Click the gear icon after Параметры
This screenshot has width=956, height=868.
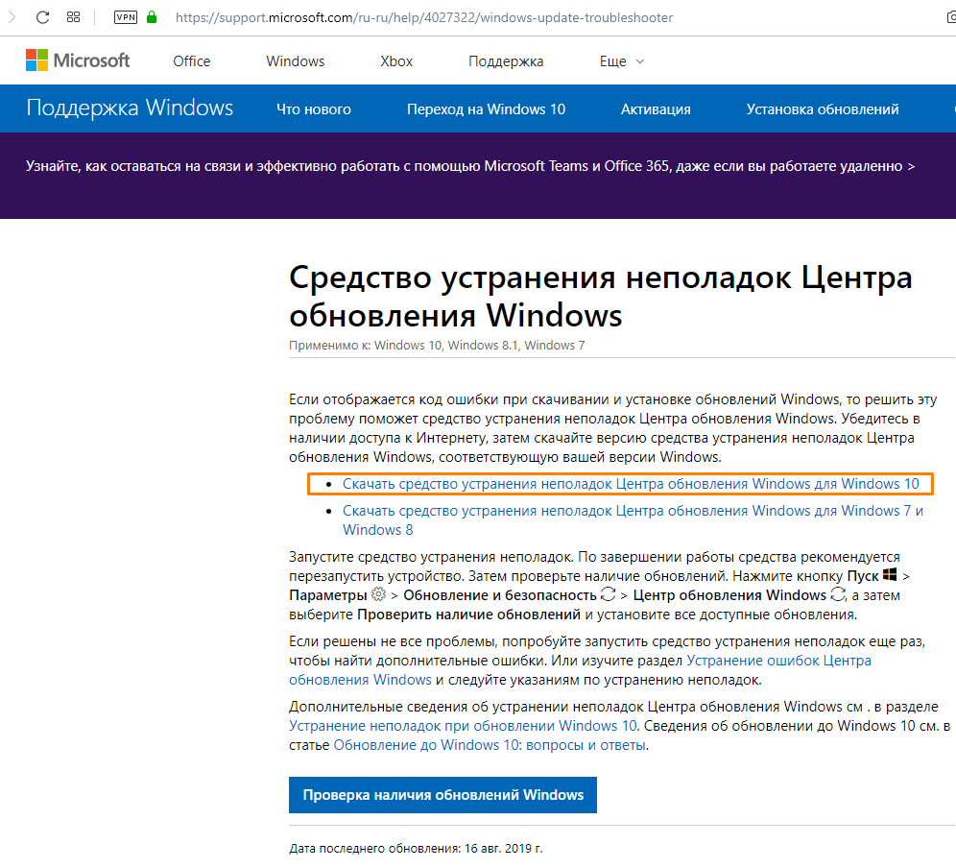click(x=378, y=594)
